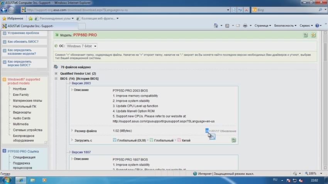Open the OS selection dropdown Windows 7 64bit
Screen dimensions: 328x184
coord(81,46)
